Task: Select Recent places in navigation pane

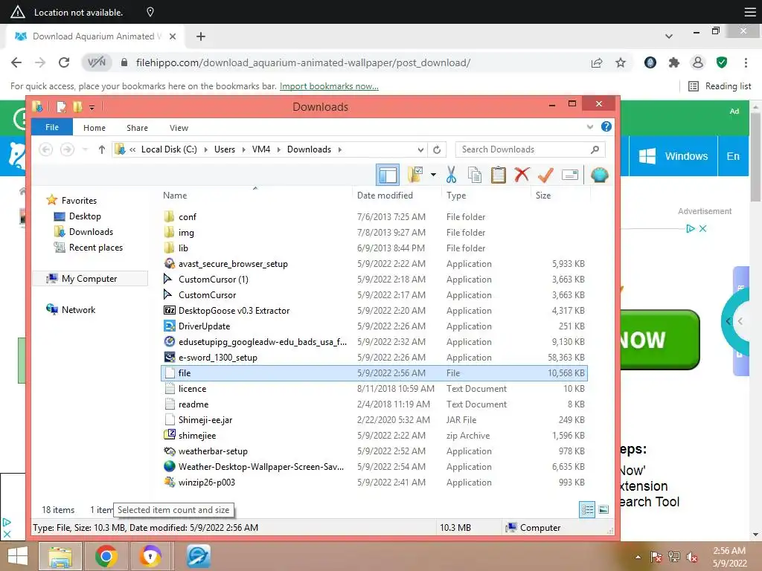Action: coord(95,247)
